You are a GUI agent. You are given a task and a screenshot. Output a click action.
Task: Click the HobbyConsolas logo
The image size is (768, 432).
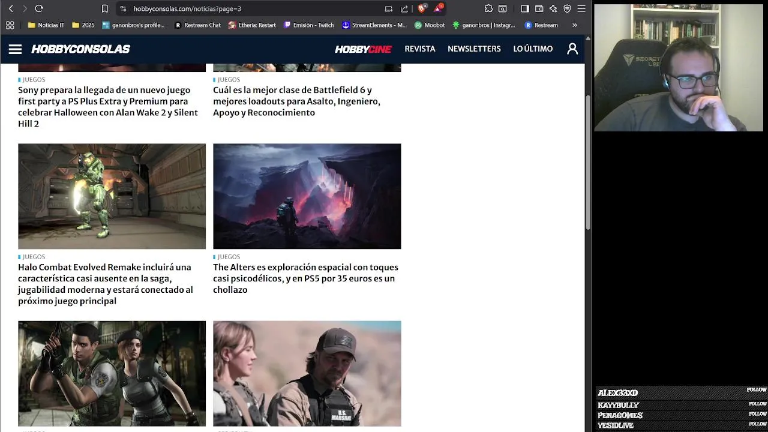[80, 49]
